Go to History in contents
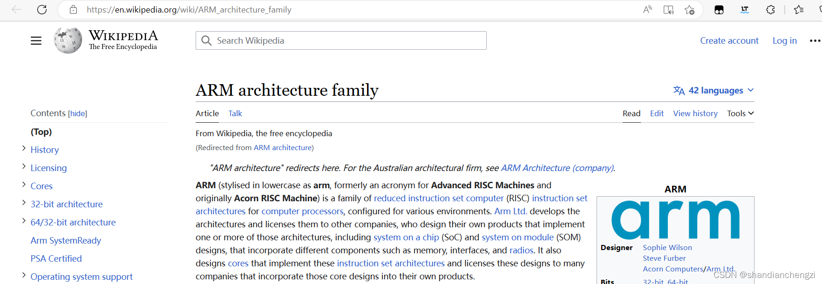 tap(45, 150)
